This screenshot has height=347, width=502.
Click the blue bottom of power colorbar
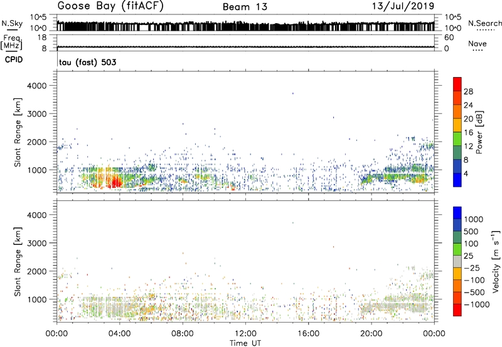pos(457,180)
